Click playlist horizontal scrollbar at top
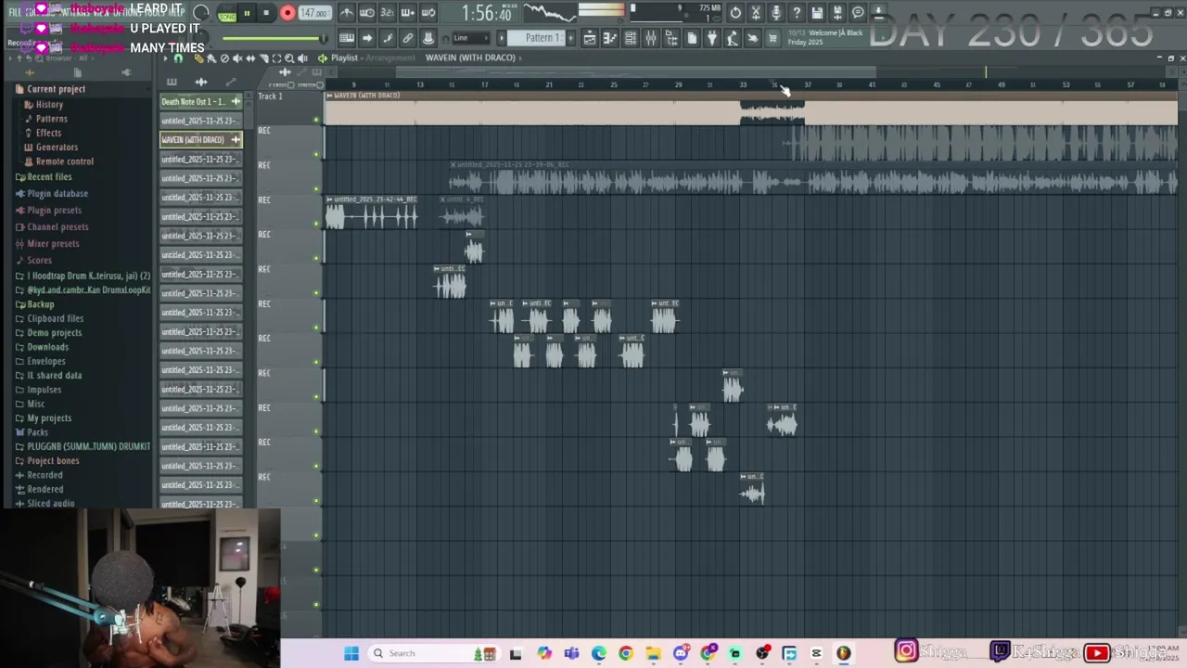 [x=635, y=71]
